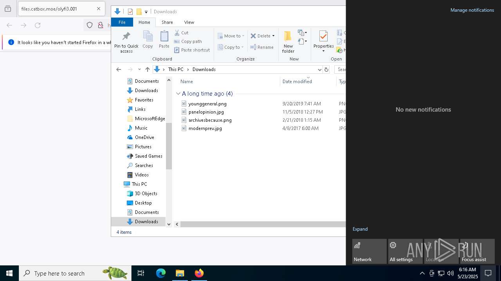Open recent locations dropdown arrow
Viewport: 501px width, 281px height.
tap(139, 69)
